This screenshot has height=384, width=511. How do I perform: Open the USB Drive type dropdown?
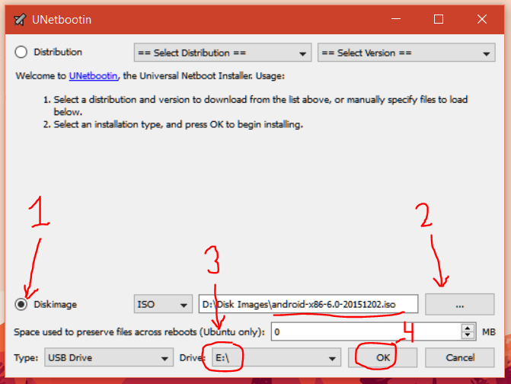click(109, 357)
